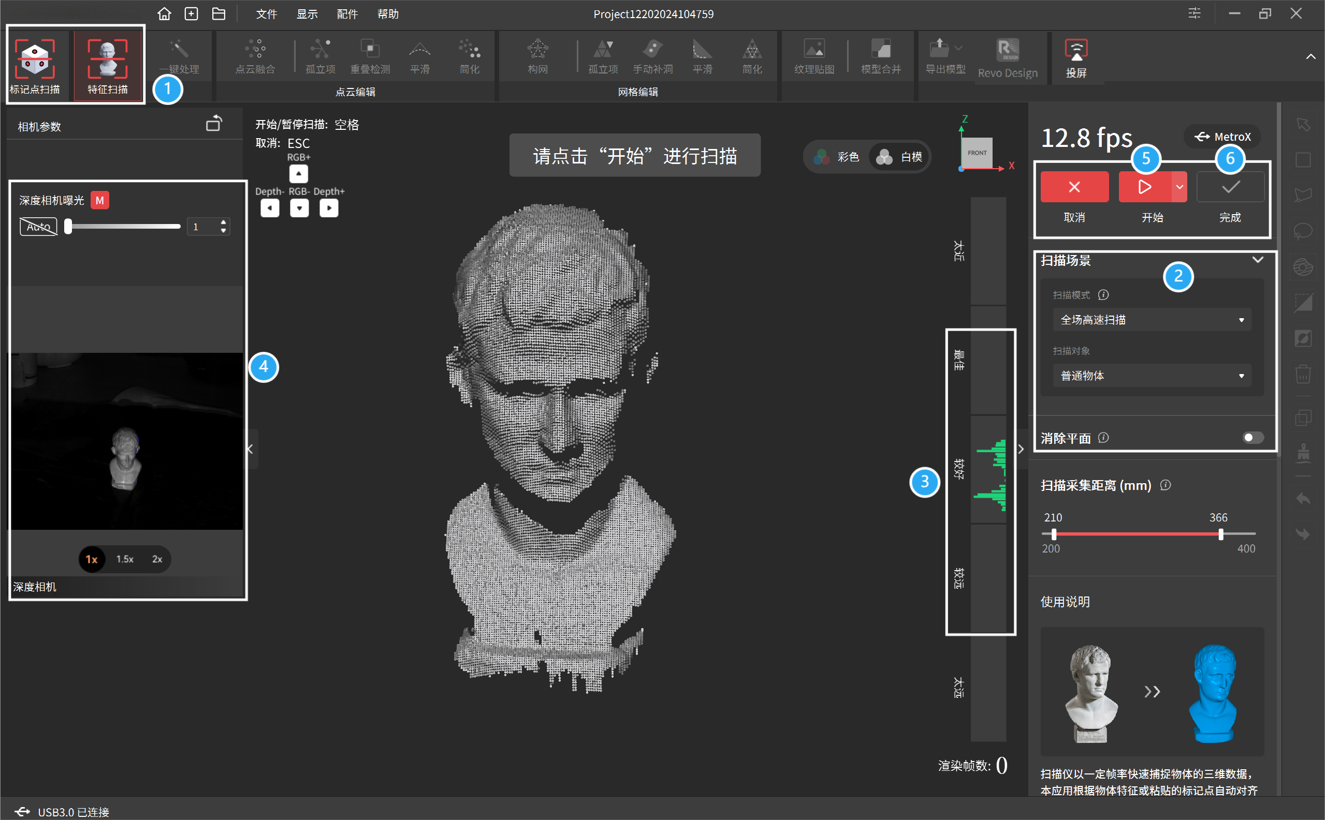Select 2x zoom for depth camera preview

pyautogui.click(x=157, y=559)
